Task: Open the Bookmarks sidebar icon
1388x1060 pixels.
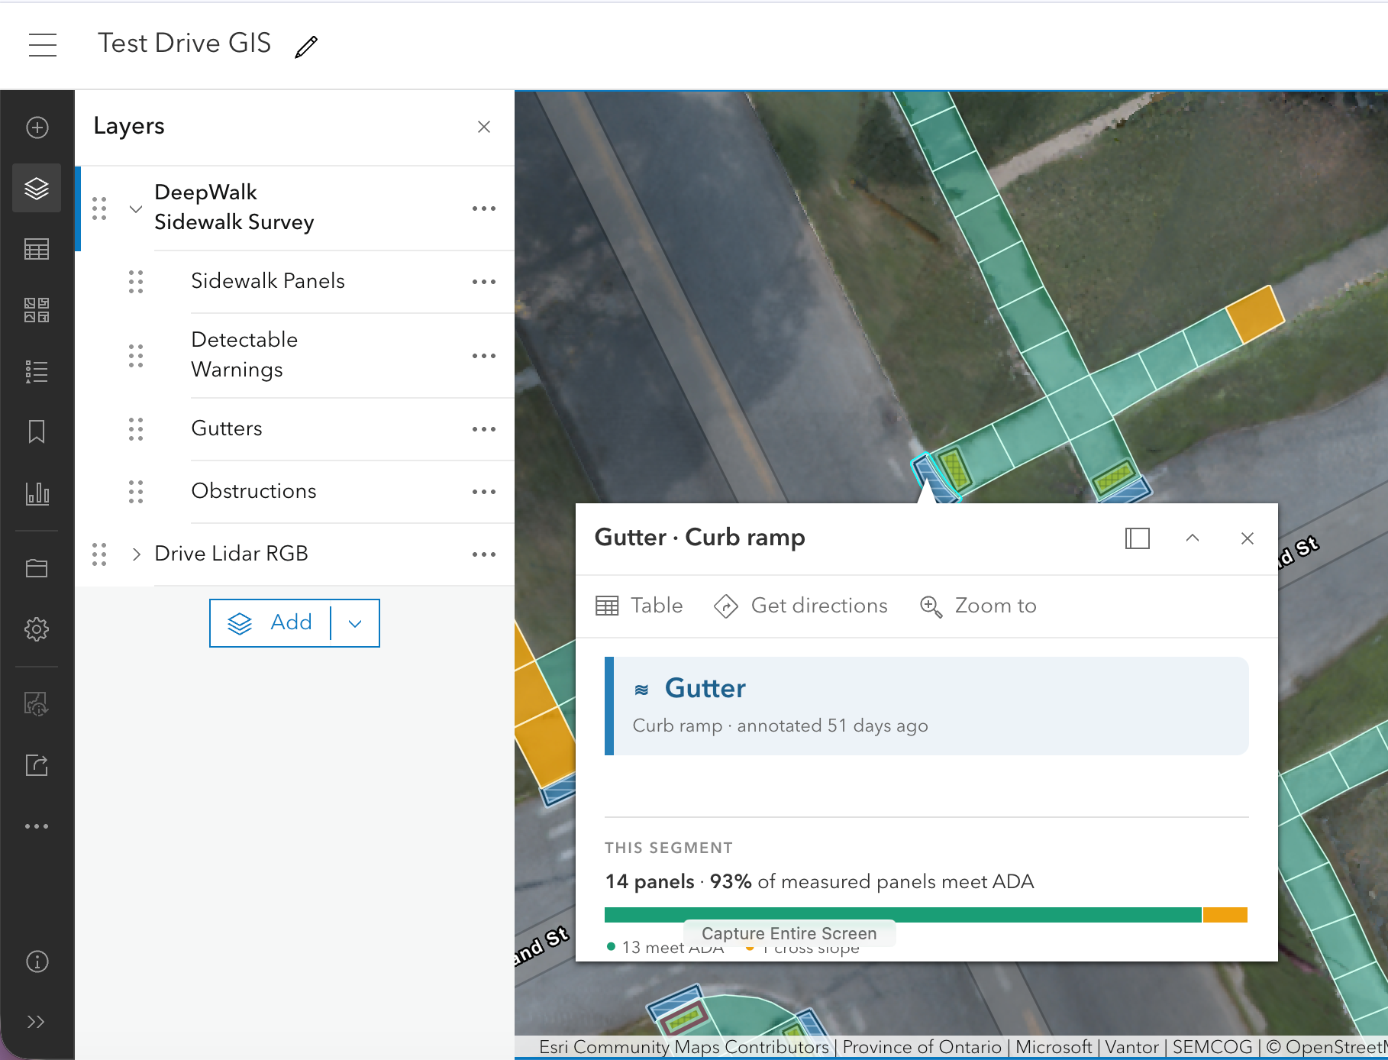Action: [37, 431]
